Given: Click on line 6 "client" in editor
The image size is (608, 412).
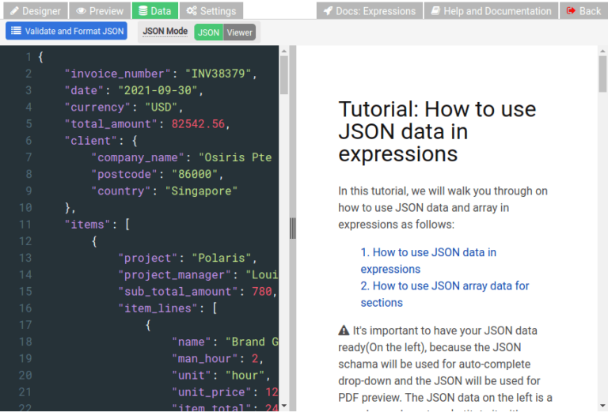Looking at the screenshot, I should click(92, 141).
